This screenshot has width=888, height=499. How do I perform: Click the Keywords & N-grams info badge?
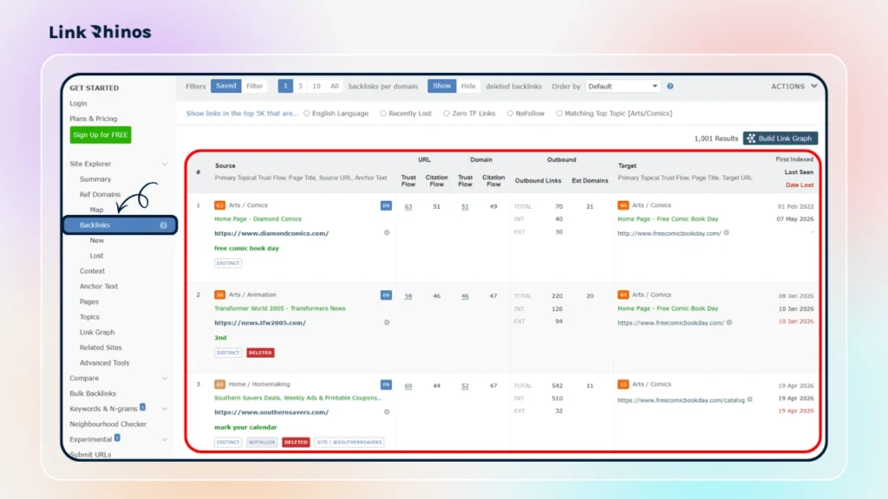[x=143, y=407]
